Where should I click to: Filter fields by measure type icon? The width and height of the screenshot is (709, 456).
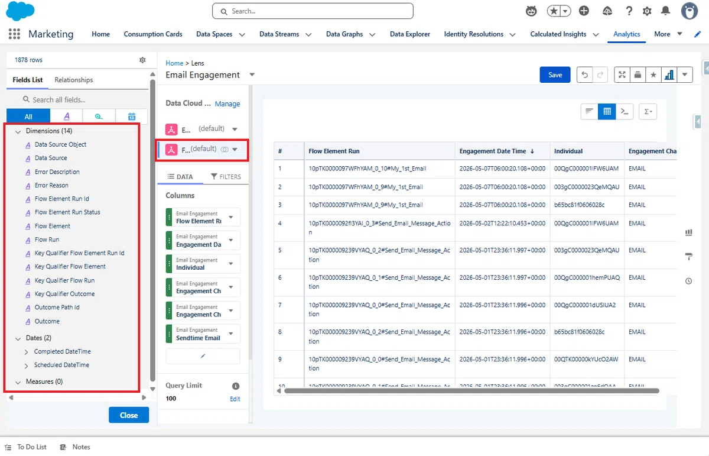tap(99, 117)
